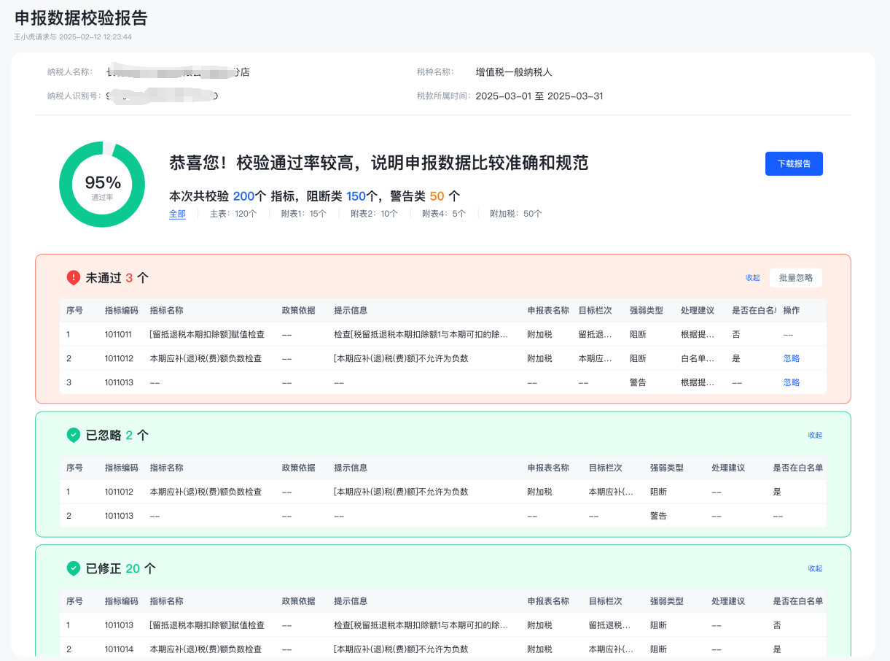Click 警告 cell in 未通过 row 3

pyautogui.click(x=638, y=382)
